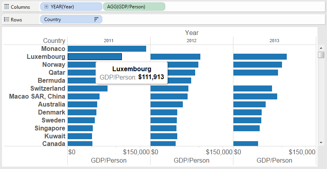The width and height of the screenshot is (327, 169).
Task: Click the GDP/Person axis title under 2011
Action: pos(109,160)
